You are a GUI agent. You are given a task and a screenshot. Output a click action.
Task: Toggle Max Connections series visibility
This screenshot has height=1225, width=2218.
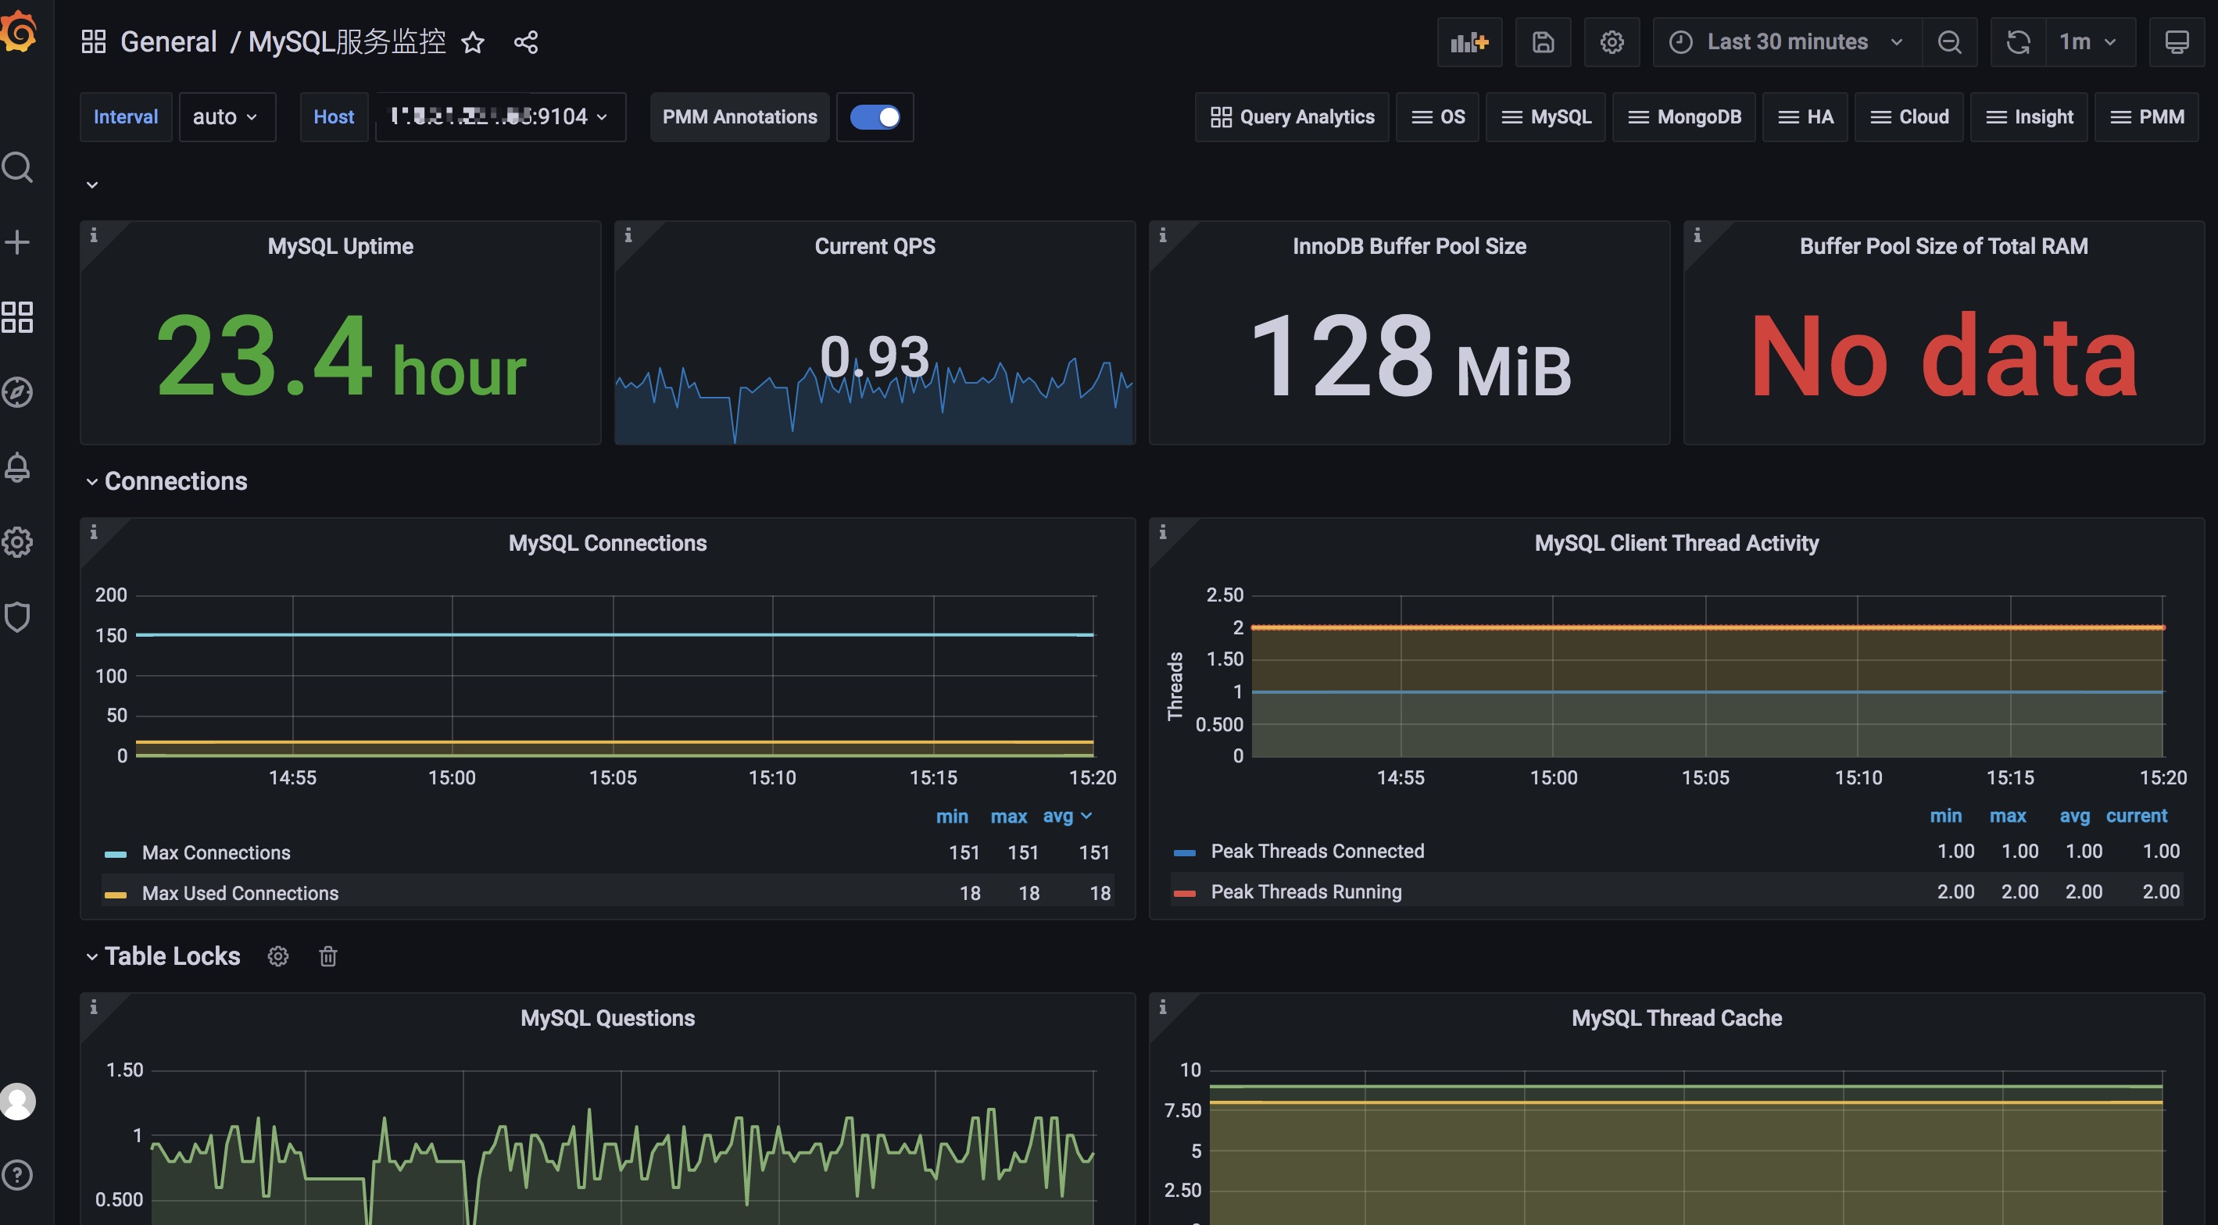coord(216,852)
